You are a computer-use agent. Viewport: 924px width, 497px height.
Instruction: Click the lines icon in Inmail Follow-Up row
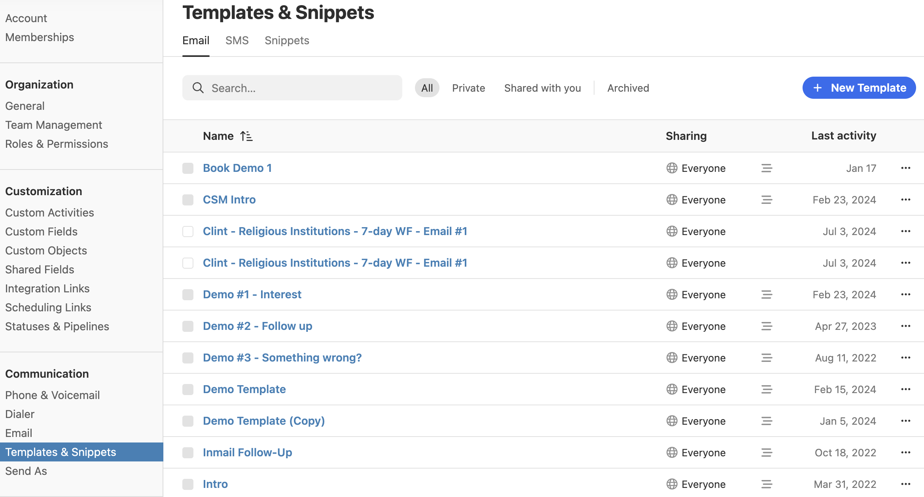coord(767,452)
